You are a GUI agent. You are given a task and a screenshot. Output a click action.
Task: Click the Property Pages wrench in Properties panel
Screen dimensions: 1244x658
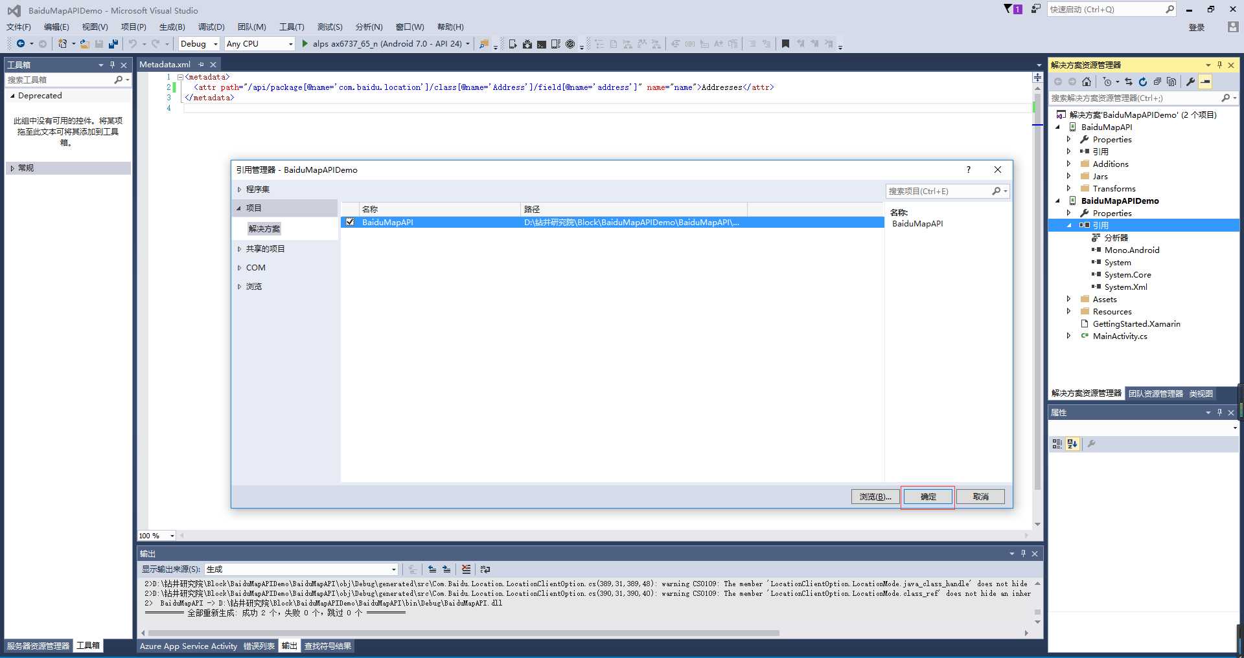(x=1091, y=444)
